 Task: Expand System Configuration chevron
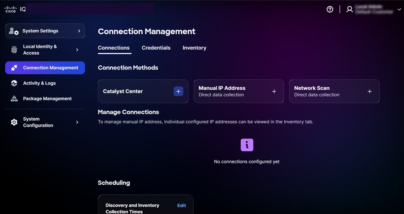click(x=77, y=122)
